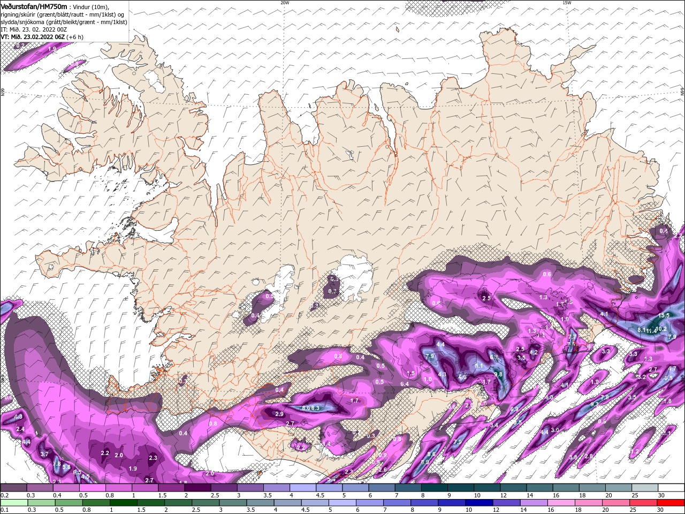Select the 1.5 purple swatch in upper legend
The image size is (685, 514).
coord(171,488)
